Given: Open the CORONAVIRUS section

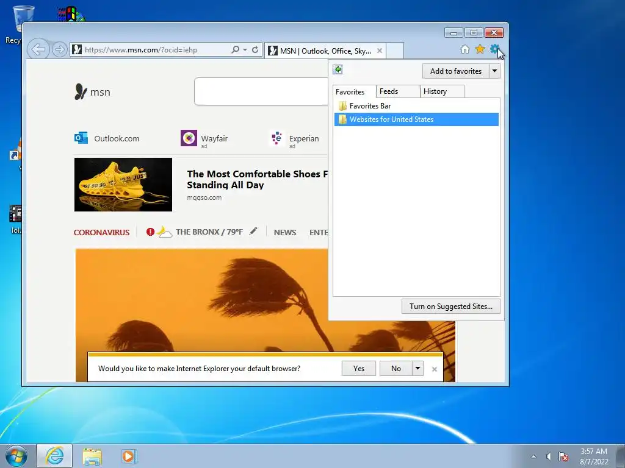Looking at the screenshot, I should [102, 232].
